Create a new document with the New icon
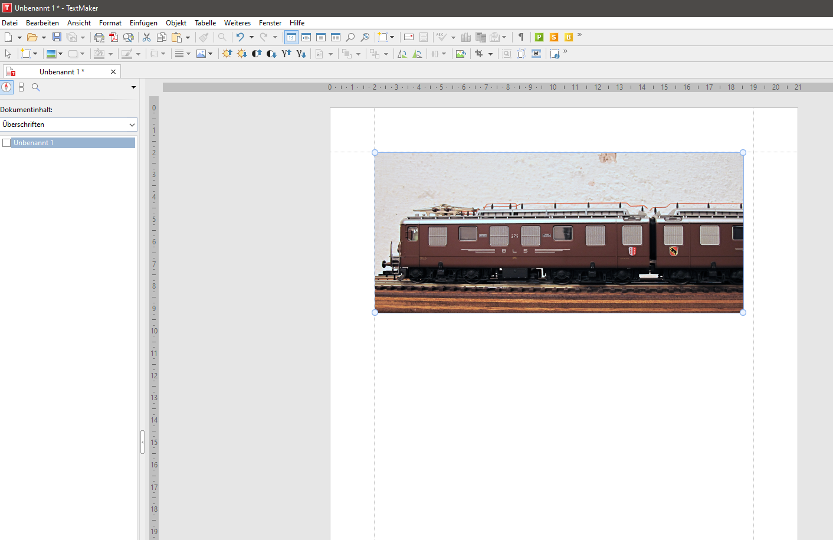 pos(8,37)
